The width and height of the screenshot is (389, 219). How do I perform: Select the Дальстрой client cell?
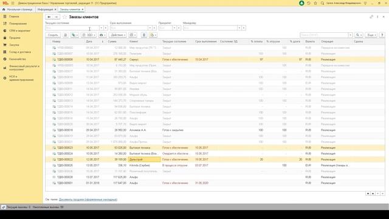click(x=145, y=159)
